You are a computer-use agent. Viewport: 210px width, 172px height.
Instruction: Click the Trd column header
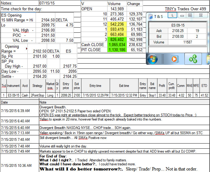(4, 86)
